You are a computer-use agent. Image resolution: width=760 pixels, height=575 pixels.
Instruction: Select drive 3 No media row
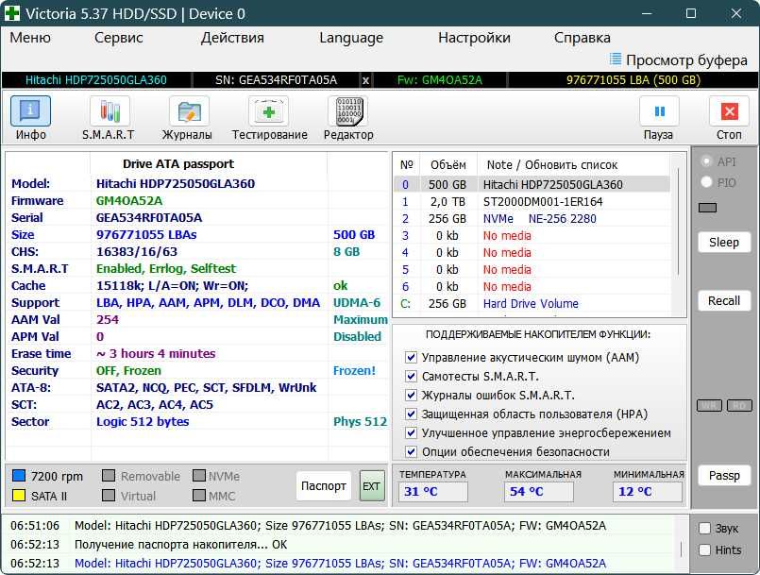point(532,236)
